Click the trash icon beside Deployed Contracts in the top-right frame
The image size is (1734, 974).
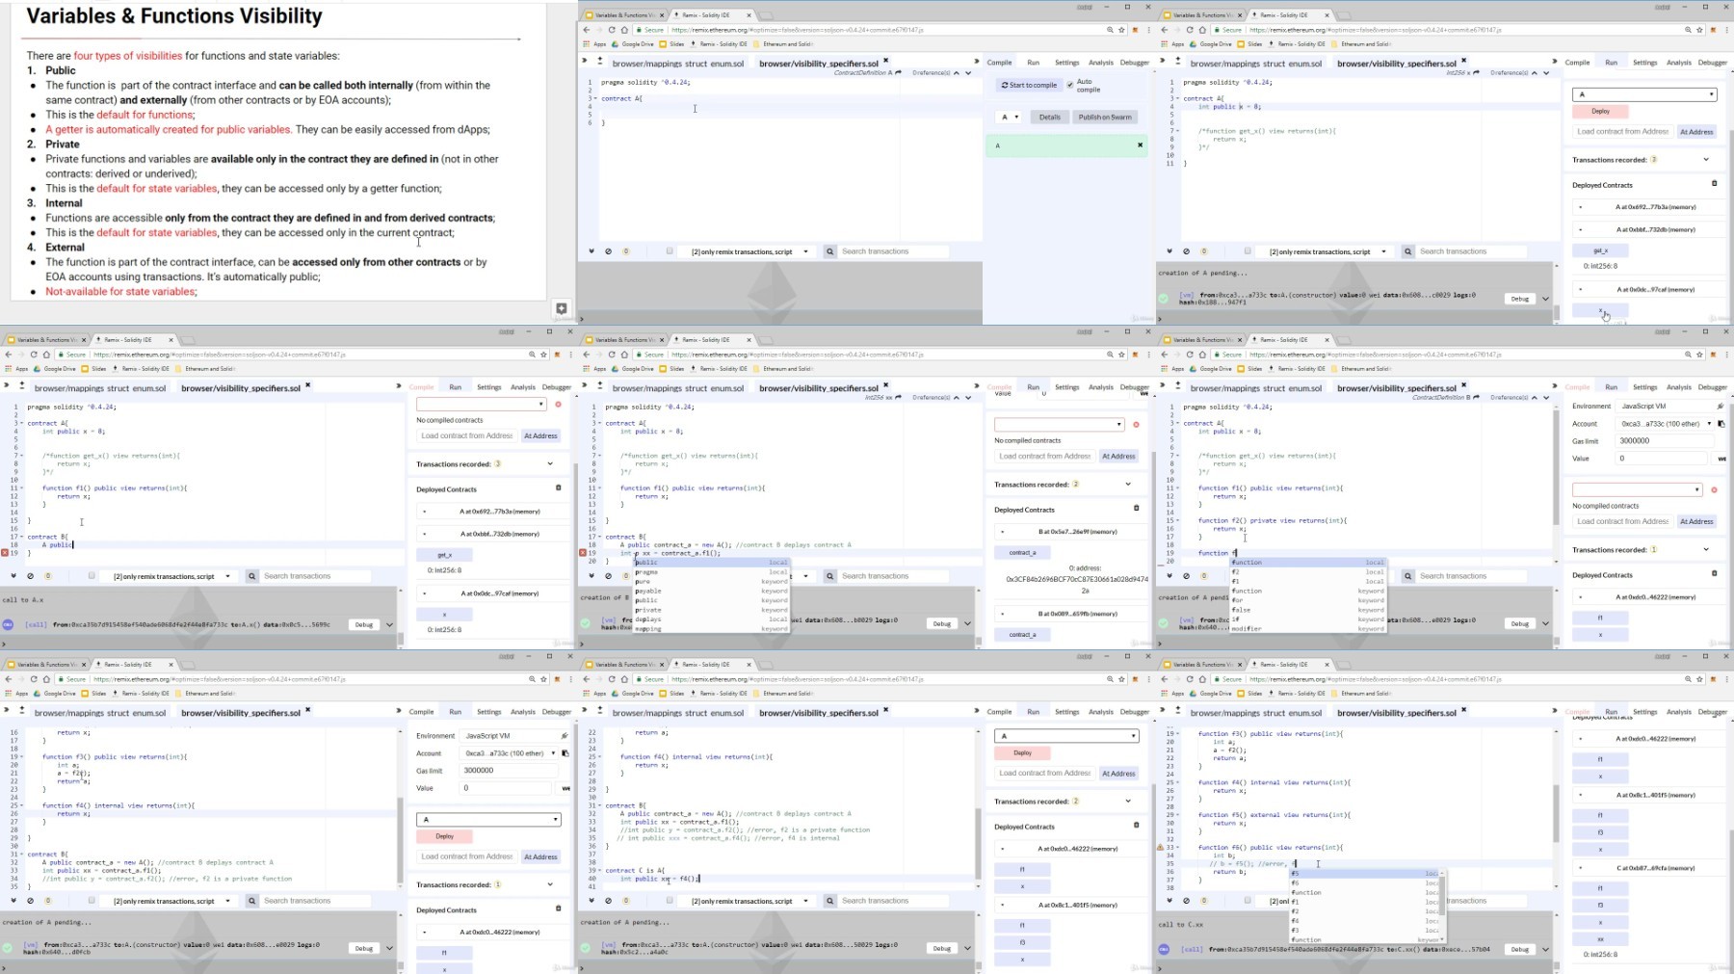click(1714, 183)
